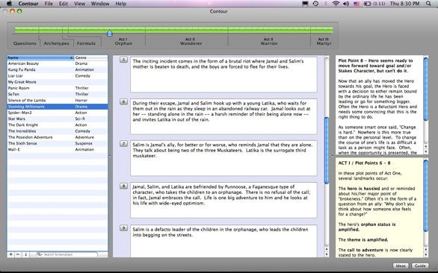Jump to Archetypes section on timeline
The height and width of the screenshot is (273, 438).
pyautogui.click(x=56, y=43)
